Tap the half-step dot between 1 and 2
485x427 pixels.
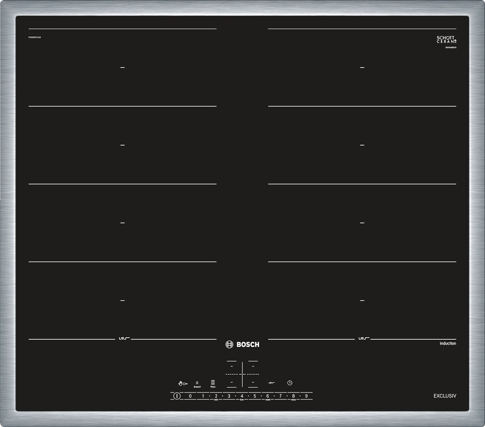[x=210, y=396]
